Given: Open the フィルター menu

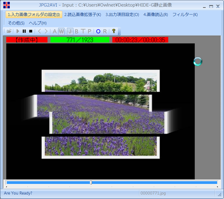Looking at the screenshot, I should [185, 15].
